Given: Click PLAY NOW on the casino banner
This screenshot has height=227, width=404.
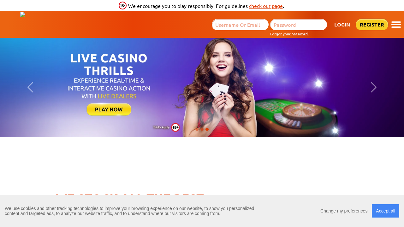Looking at the screenshot, I should [x=109, y=109].
